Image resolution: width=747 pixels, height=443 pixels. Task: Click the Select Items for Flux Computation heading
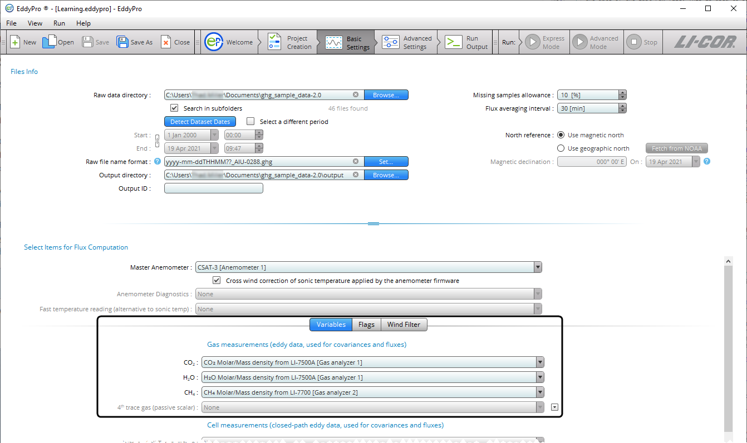tap(76, 247)
